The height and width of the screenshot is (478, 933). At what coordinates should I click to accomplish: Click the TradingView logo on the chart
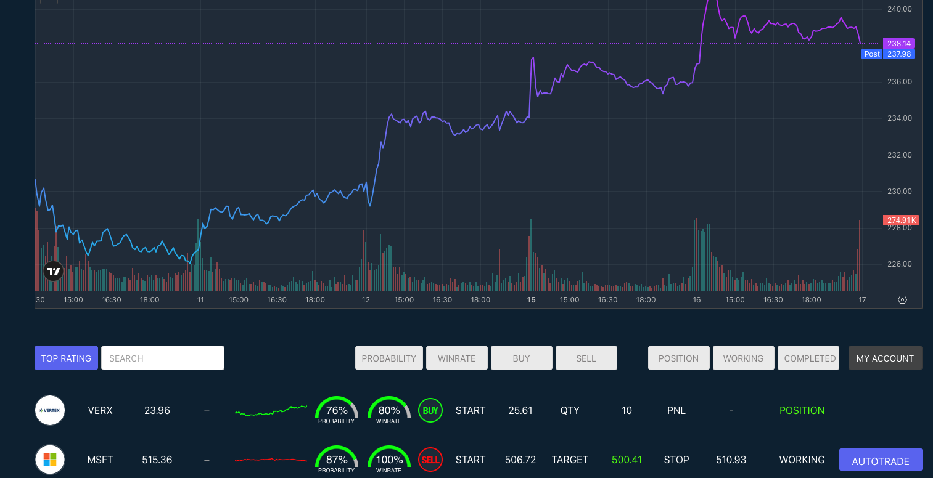click(54, 271)
